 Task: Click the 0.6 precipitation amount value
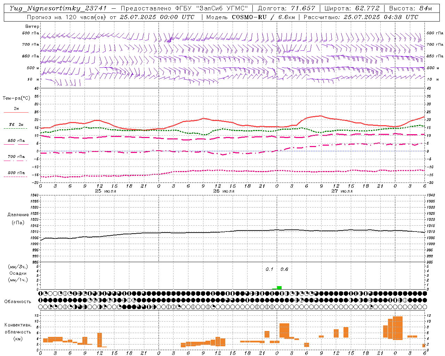pos(284,269)
